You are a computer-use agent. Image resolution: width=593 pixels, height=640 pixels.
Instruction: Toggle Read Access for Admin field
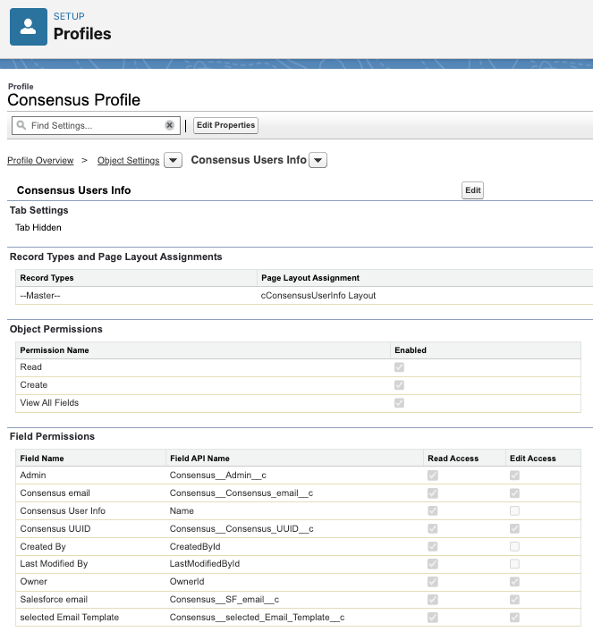point(433,476)
